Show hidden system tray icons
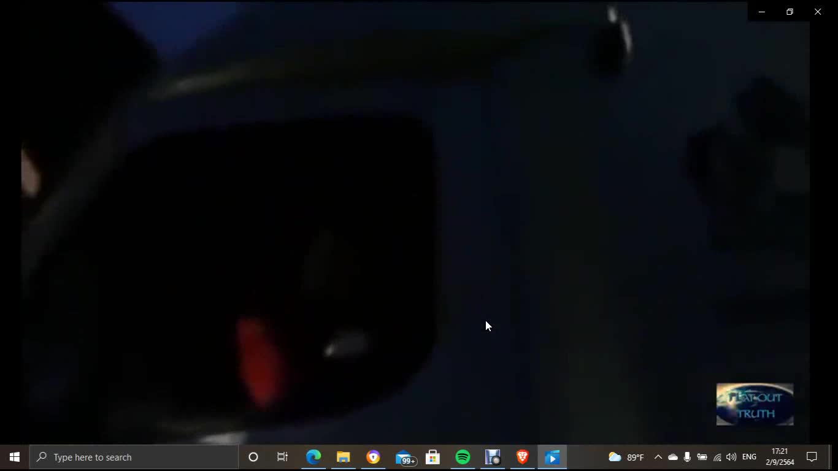The width and height of the screenshot is (838, 471). pos(658,457)
